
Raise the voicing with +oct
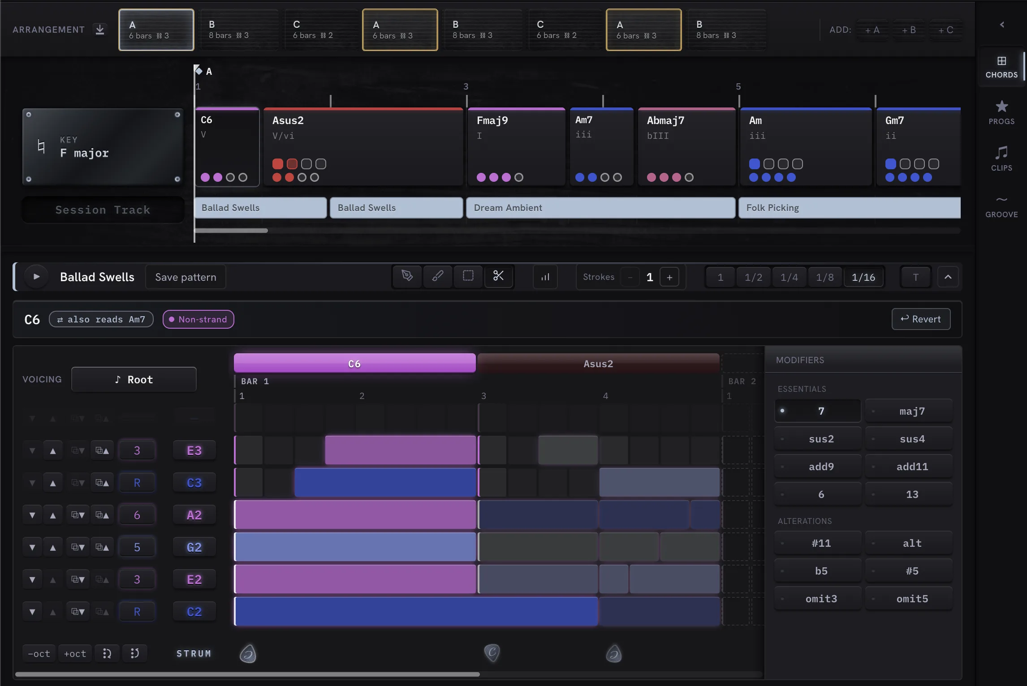tap(75, 653)
